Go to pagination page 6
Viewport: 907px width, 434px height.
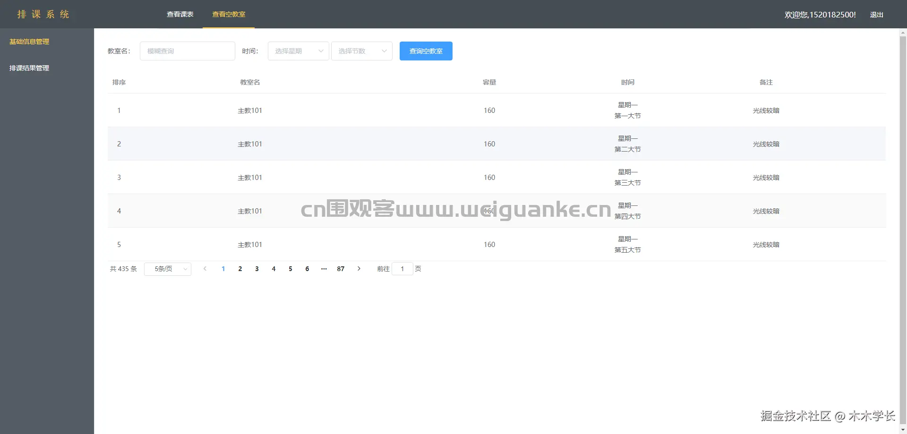tap(307, 269)
